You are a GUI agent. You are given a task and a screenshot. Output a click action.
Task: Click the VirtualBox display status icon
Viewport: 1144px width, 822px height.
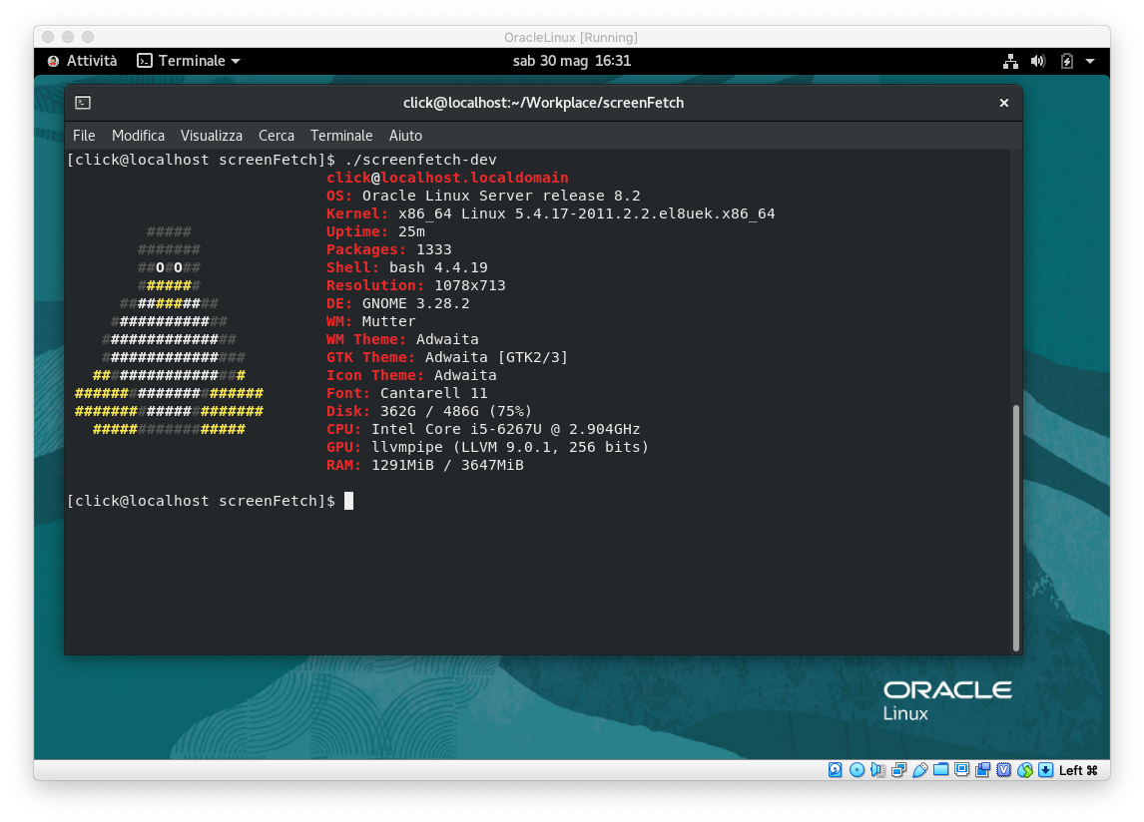[x=961, y=770]
